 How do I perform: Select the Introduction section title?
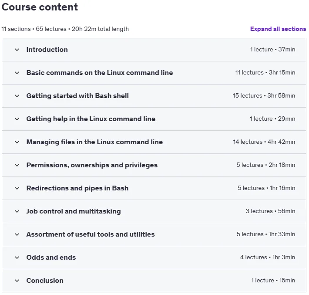(x=47, y=50)
